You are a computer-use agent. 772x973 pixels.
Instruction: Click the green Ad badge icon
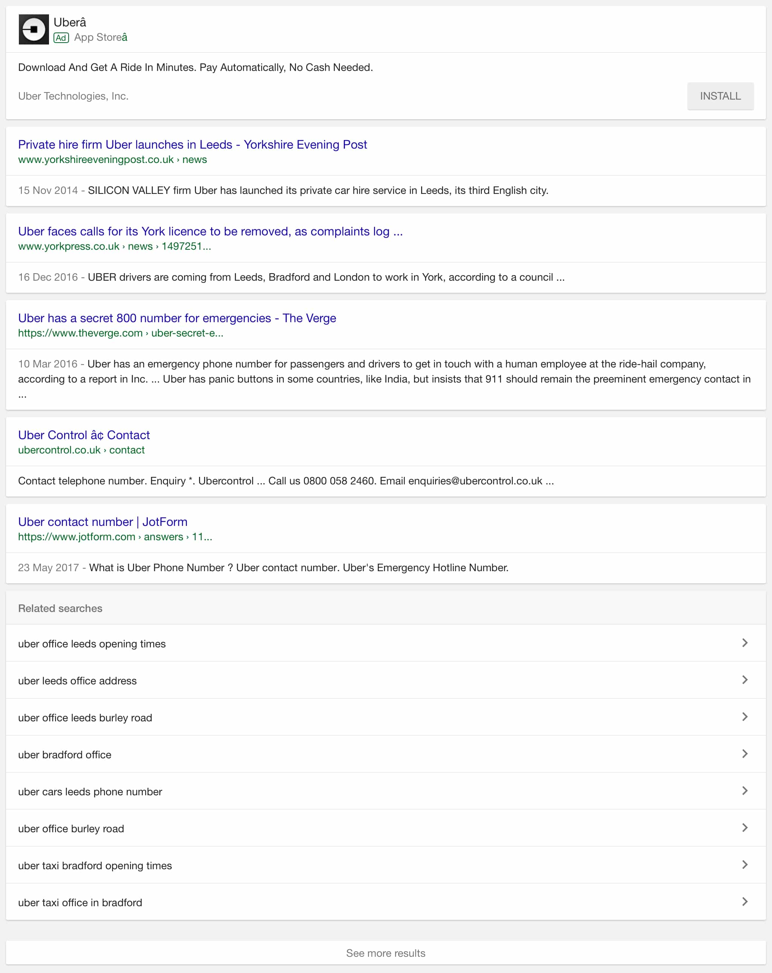[x=61, y=37]
